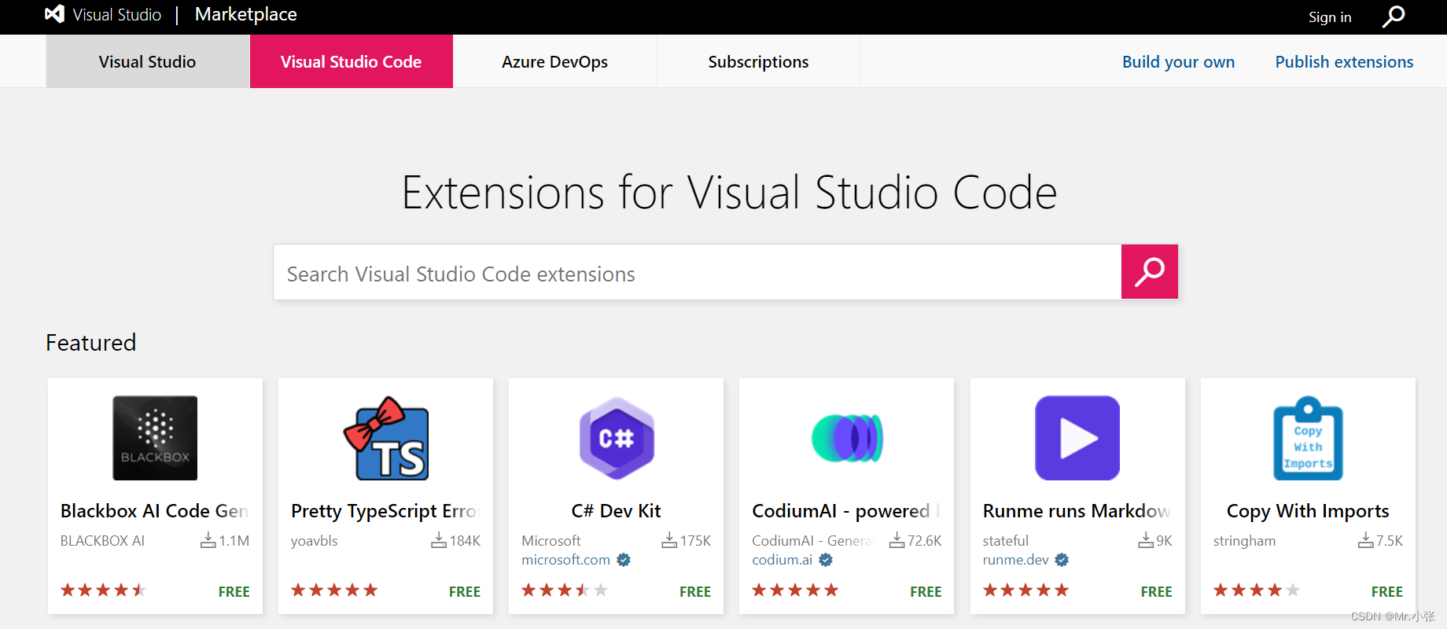This screenshot has height=629, width=1447.
Task: Click Sign in
Action: [1330, 17]
